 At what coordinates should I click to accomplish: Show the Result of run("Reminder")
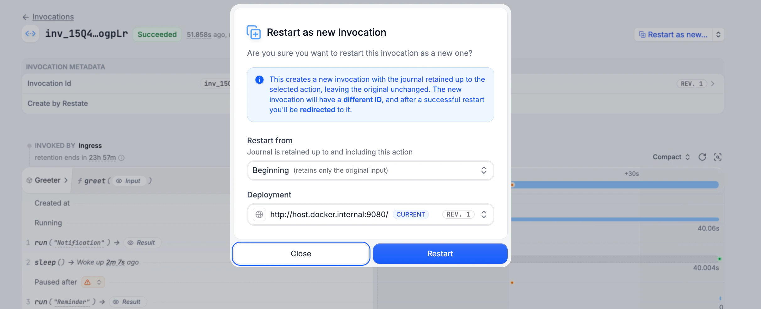(128, 302)
